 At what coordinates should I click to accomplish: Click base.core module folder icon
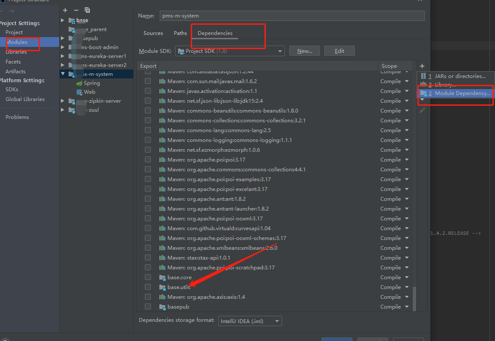[x=162, y=277]
